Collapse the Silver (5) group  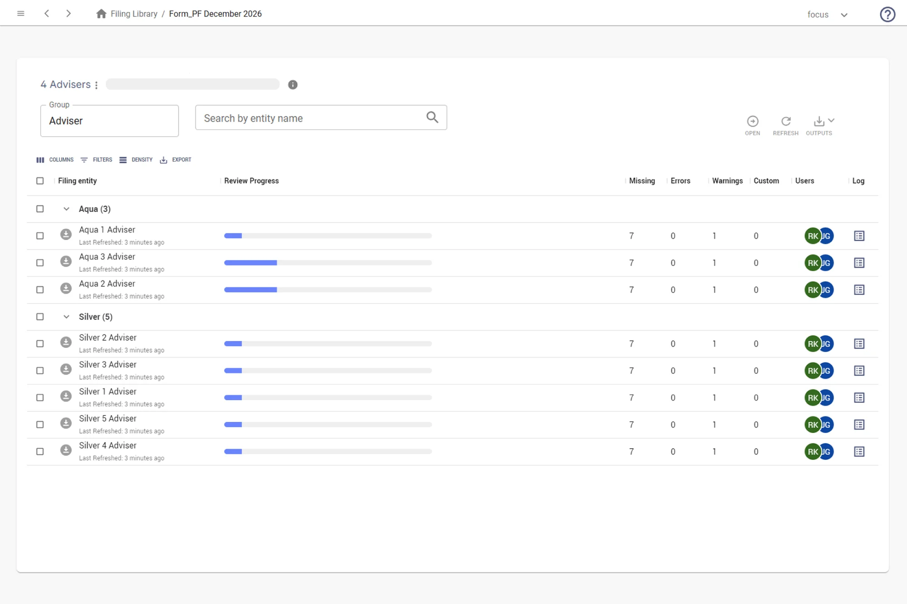click(66, 317)
